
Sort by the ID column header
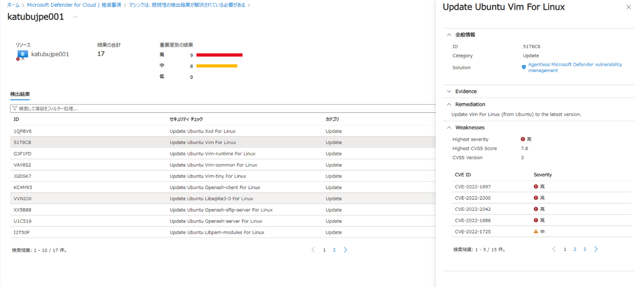16,120
